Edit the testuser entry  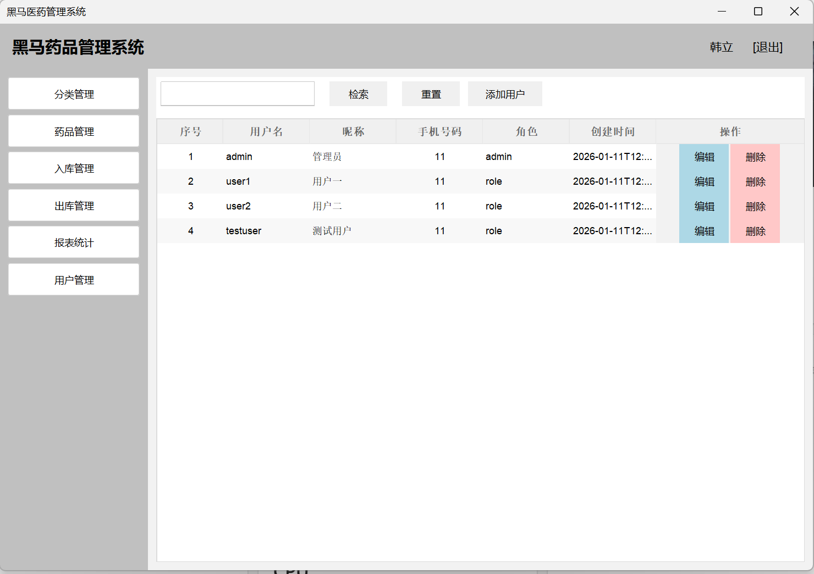tap(703, 231)
